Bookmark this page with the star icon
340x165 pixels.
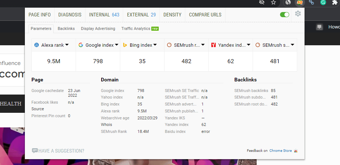tap(273, 2)
